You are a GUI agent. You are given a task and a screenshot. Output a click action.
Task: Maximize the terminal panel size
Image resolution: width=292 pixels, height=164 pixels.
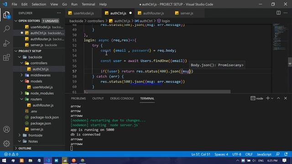(x=278, y=98)
